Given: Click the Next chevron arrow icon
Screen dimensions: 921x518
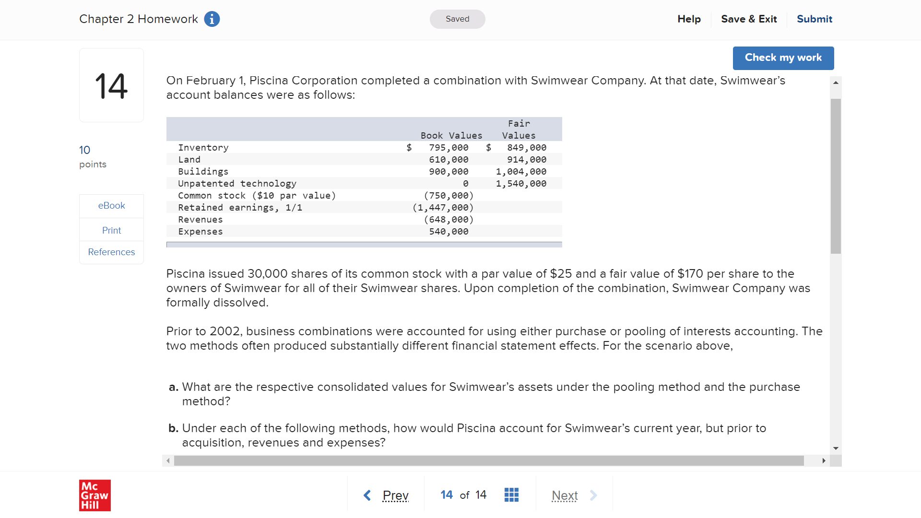Looking at the screenshot, I should coord(593,495).
